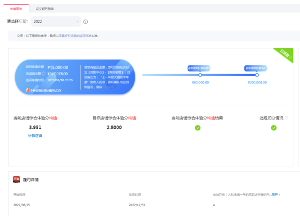Click the green check under 违规扣分情况
This screenshot has width=300, height=216.
274,128
